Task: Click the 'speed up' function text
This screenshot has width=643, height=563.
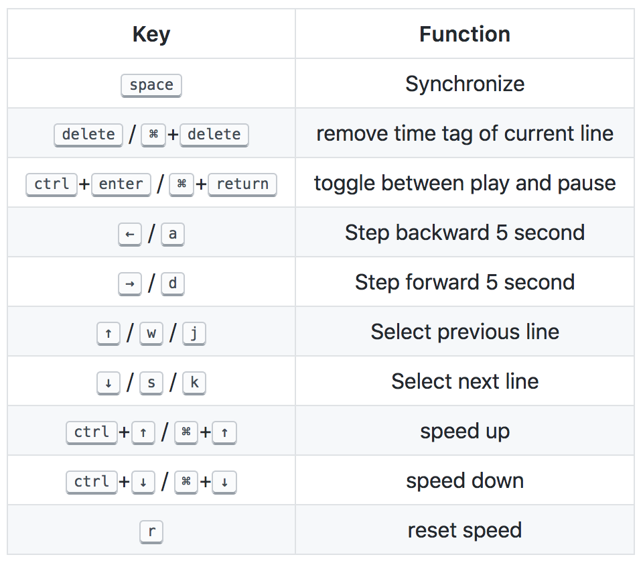Action: [x=465, y=431]
